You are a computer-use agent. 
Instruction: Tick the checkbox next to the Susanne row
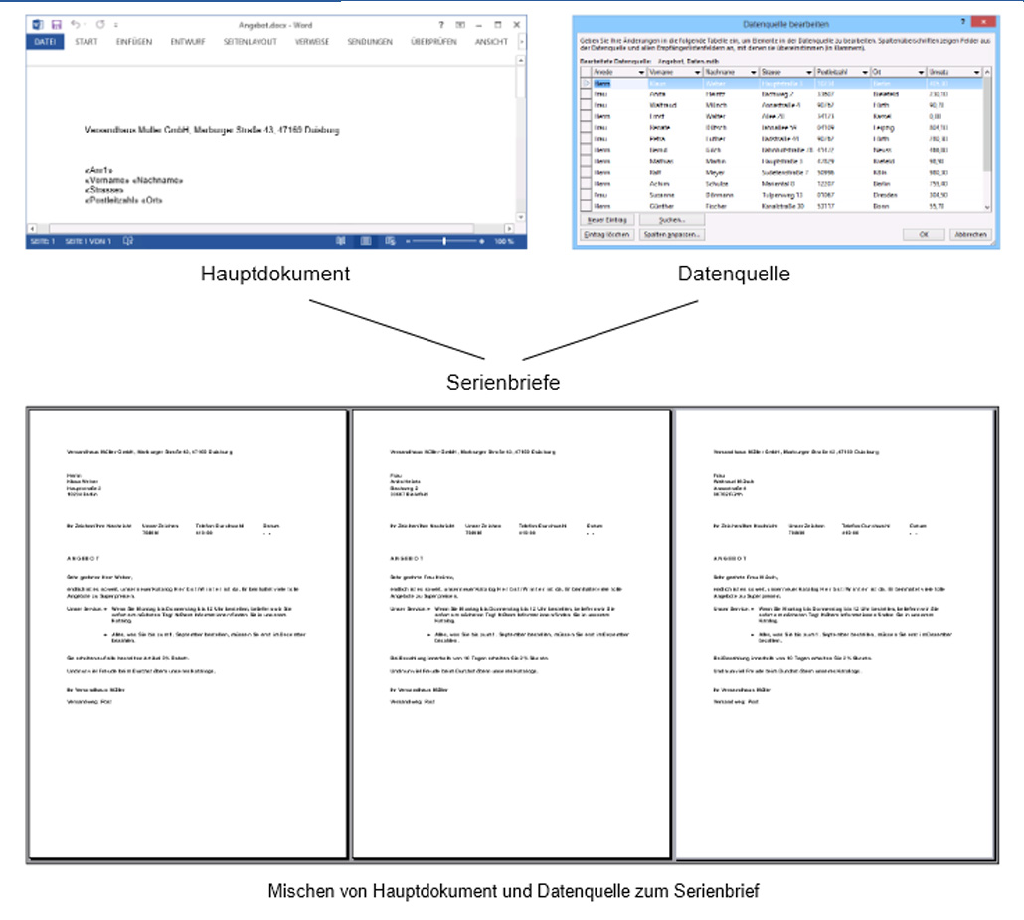(x=585, y=195)
